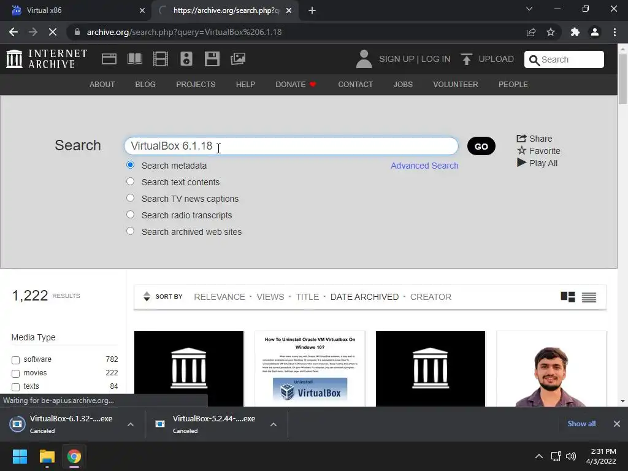Click Chrome icon in taskbar

click(x=74, y=456)
